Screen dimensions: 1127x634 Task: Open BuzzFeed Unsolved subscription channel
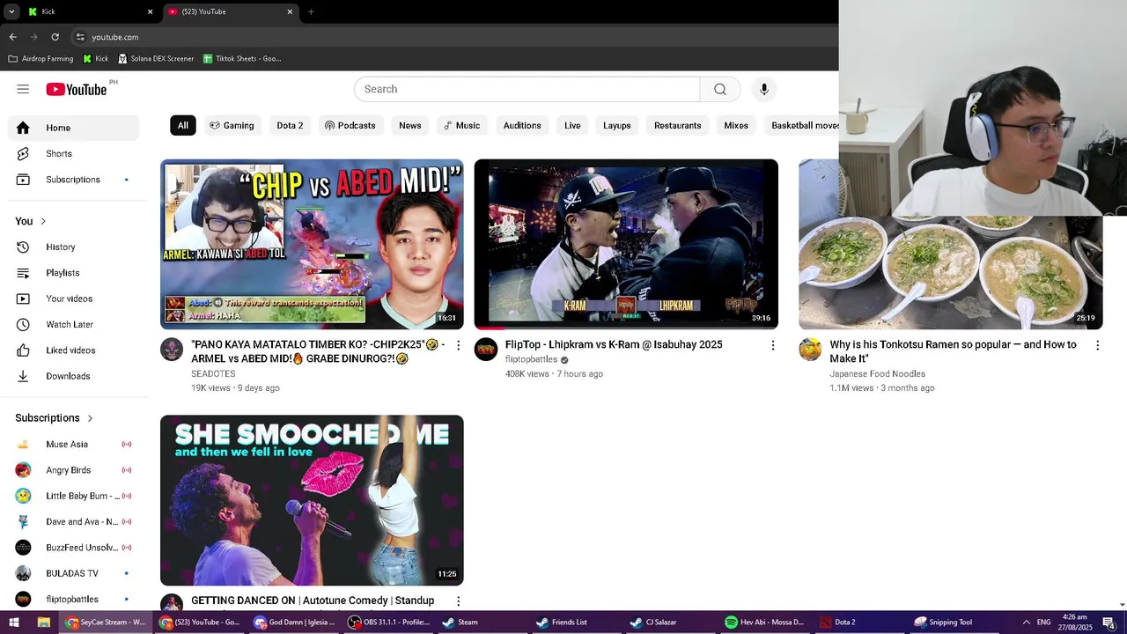[74, 548]
